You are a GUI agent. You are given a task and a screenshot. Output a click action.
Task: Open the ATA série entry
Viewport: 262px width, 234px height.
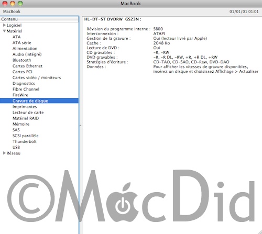click(22, 43)
